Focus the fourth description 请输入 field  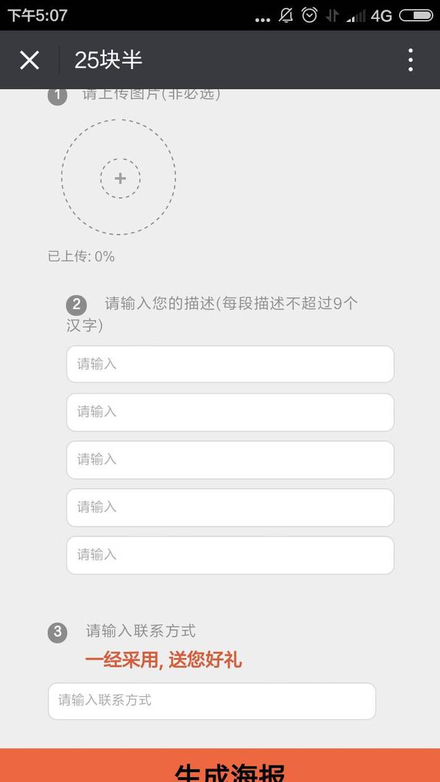pos(230,507)
